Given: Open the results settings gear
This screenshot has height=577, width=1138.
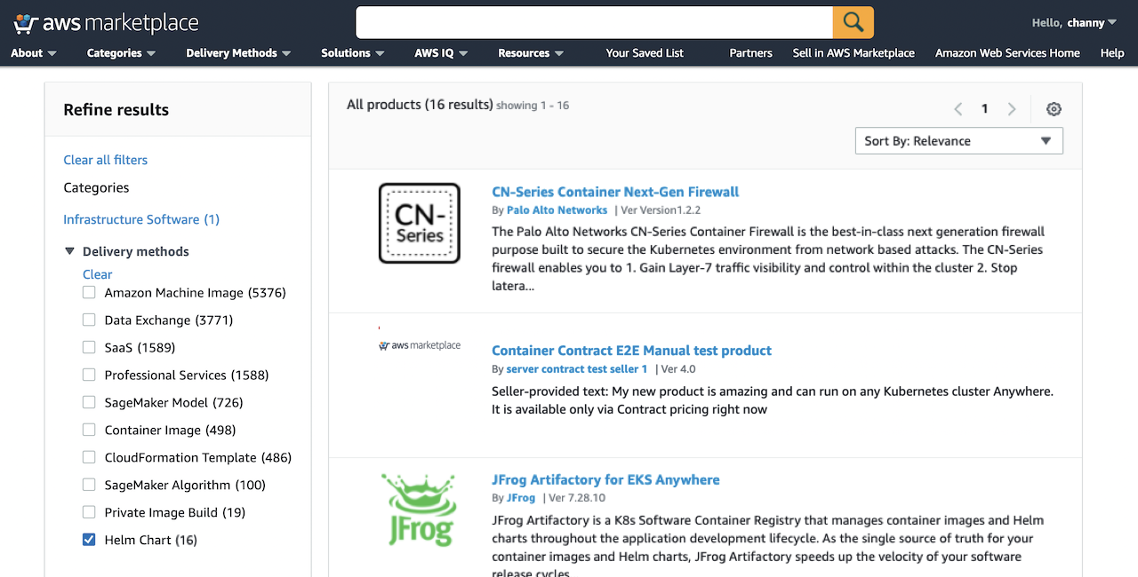Looking at the screenshot, I should (1054, 109).
